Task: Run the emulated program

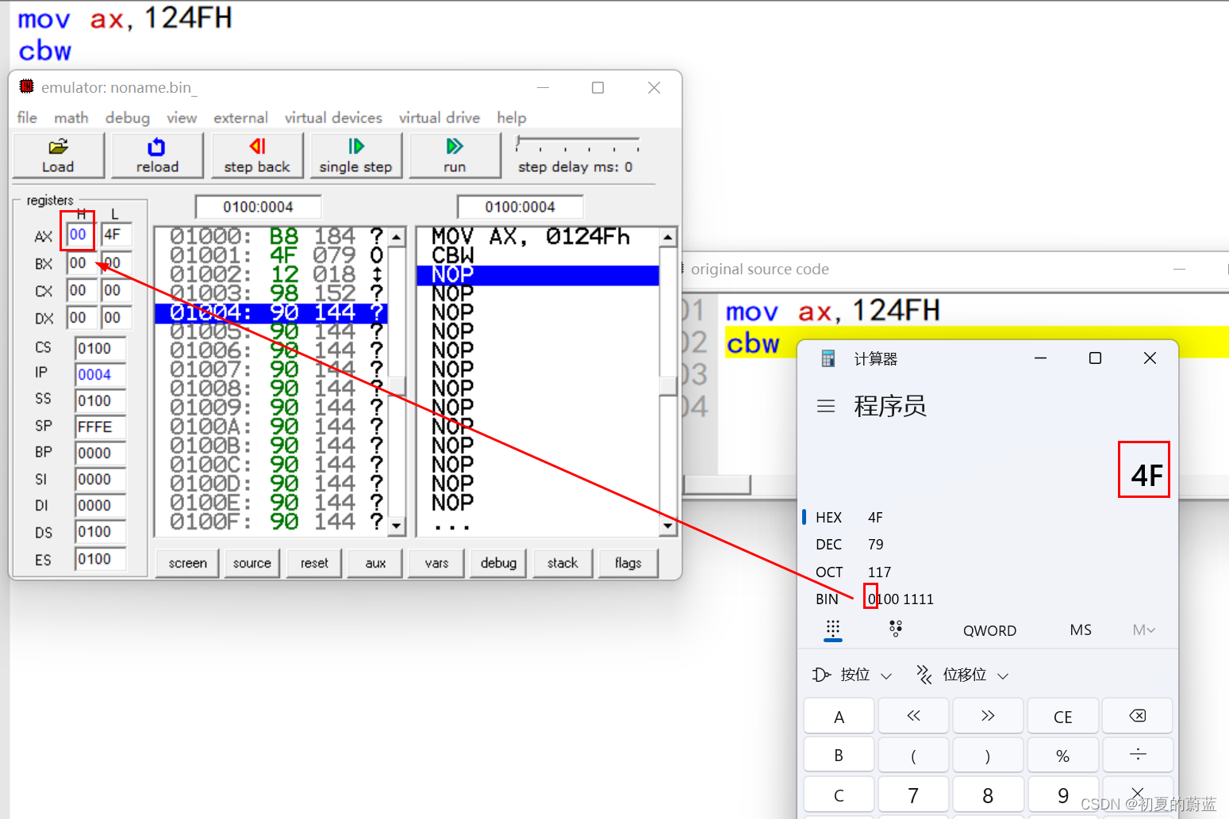Action: (455, 155)
